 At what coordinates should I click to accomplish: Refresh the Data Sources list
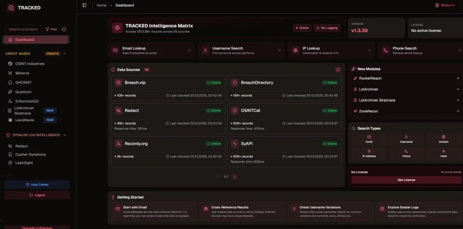(x=338, y=70)
